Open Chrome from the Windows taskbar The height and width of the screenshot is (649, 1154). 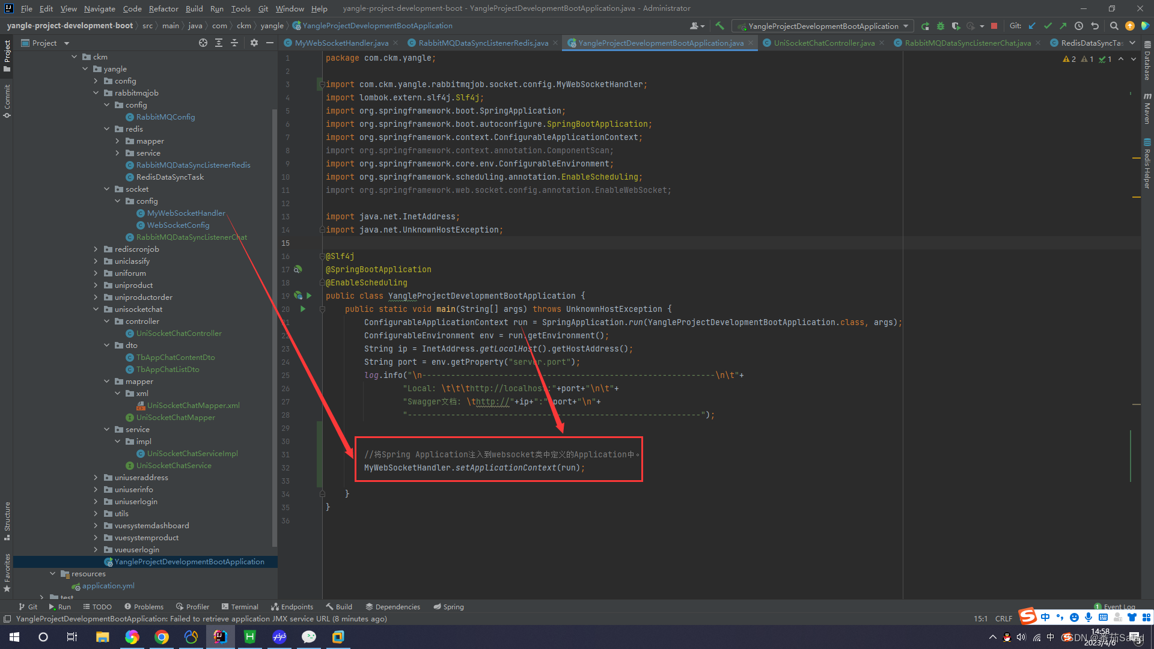pyautogui.click(x=162, y=637)
